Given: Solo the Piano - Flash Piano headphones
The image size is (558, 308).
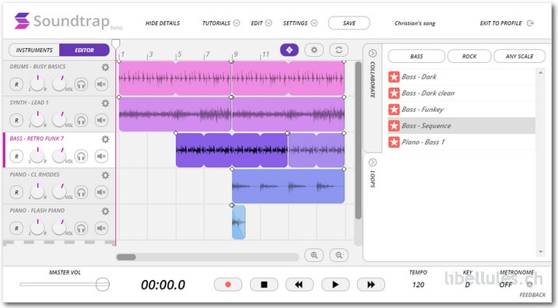Looking at the screenshot, I should pos(81,229).
